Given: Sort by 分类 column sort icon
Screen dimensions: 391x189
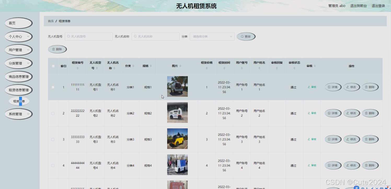Looking at the screenshot, I should (x=133, y=66).
